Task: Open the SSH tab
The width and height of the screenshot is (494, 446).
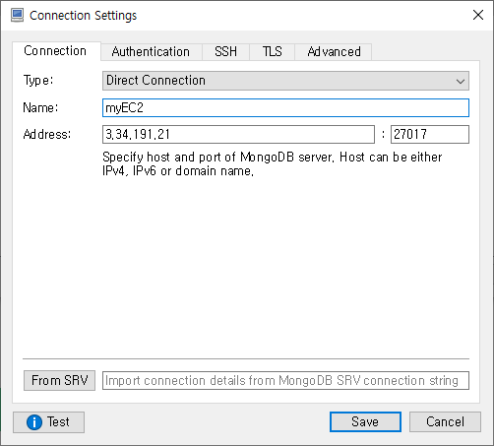Action: [225, 52]
